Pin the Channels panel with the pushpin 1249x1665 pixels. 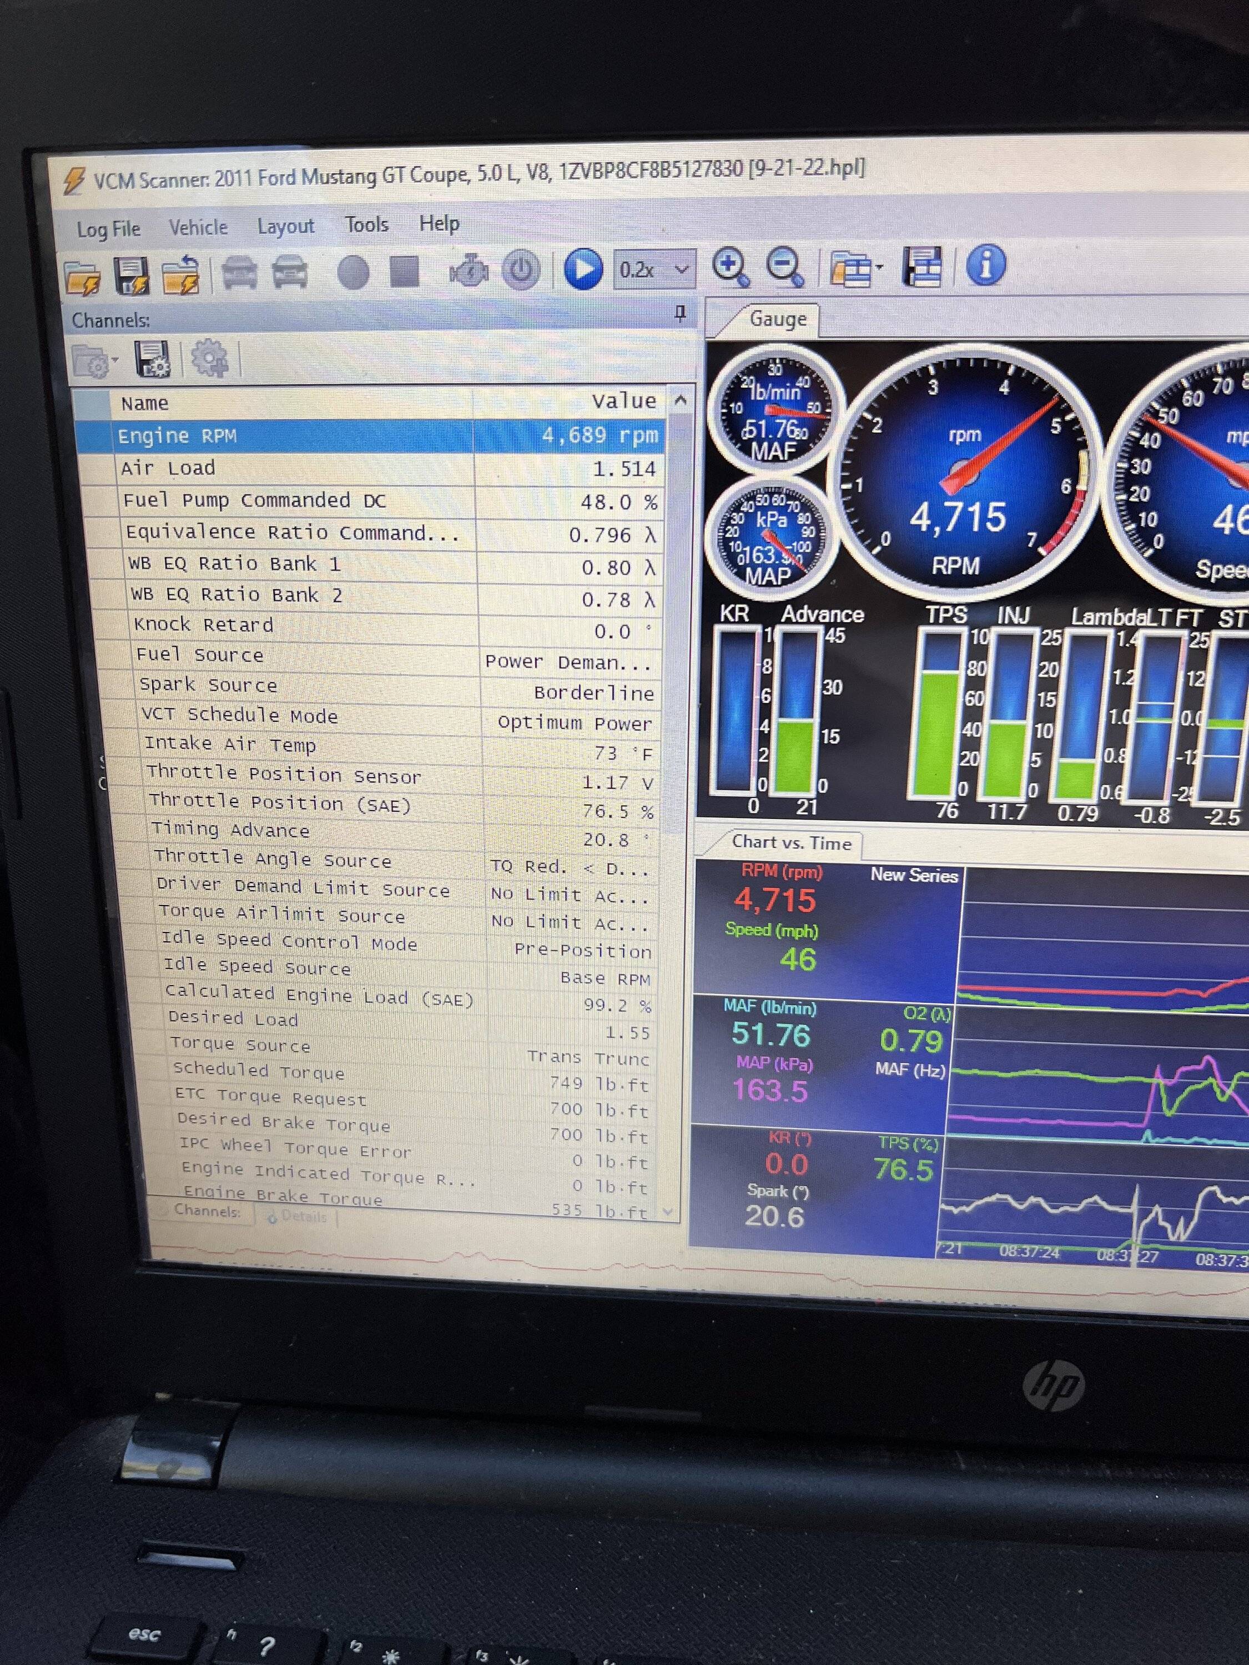point(681,313)
